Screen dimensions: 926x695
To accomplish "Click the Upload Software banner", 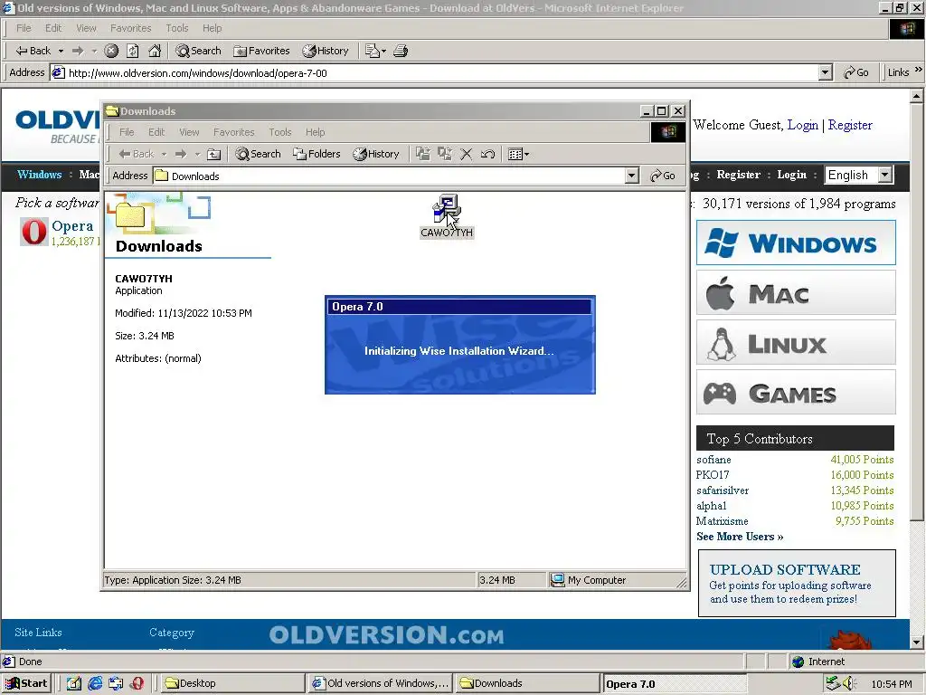I will pyautogui.click(x=797, y=584).
